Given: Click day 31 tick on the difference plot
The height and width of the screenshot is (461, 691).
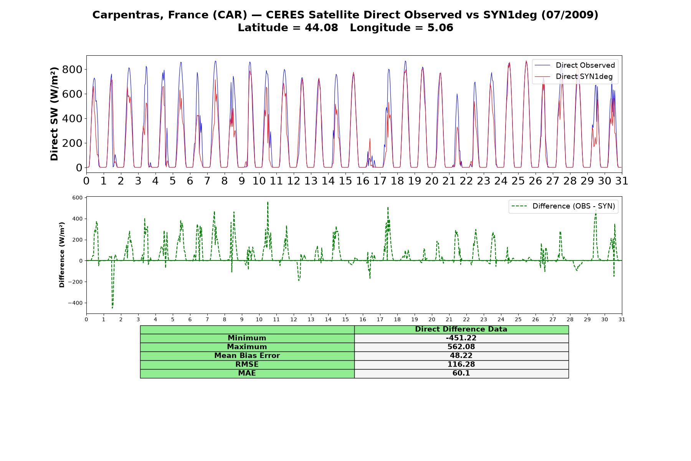Looking at the screenshot, I should [x=622, y=320].
